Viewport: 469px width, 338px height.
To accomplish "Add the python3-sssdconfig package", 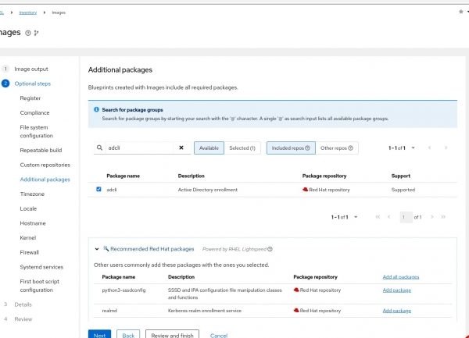I will click(x=397, y=290).
